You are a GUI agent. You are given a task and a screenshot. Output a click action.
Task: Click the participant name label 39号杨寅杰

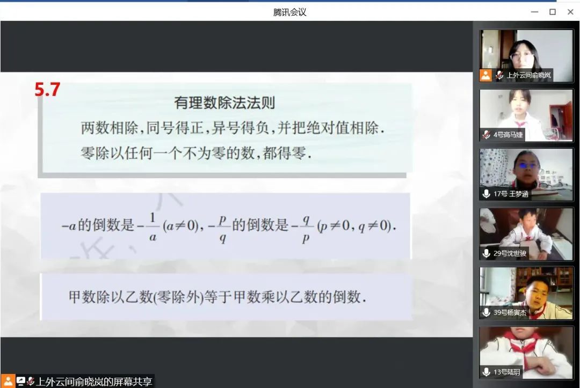[x=510, y=313]
